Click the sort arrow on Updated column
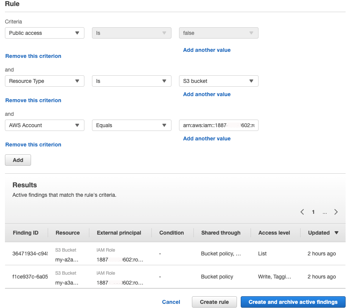This screenshot has width=349, height=308. click(x=336, y=233)
